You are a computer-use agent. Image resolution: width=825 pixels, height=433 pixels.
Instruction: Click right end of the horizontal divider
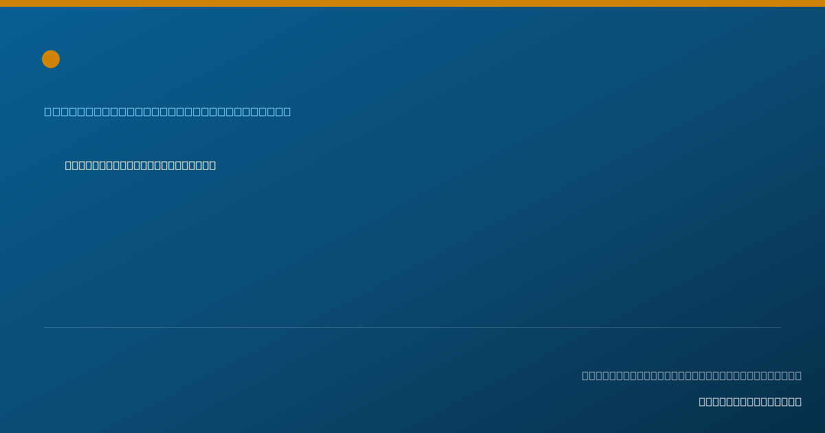pyautogui.click(x=780, y=327)
